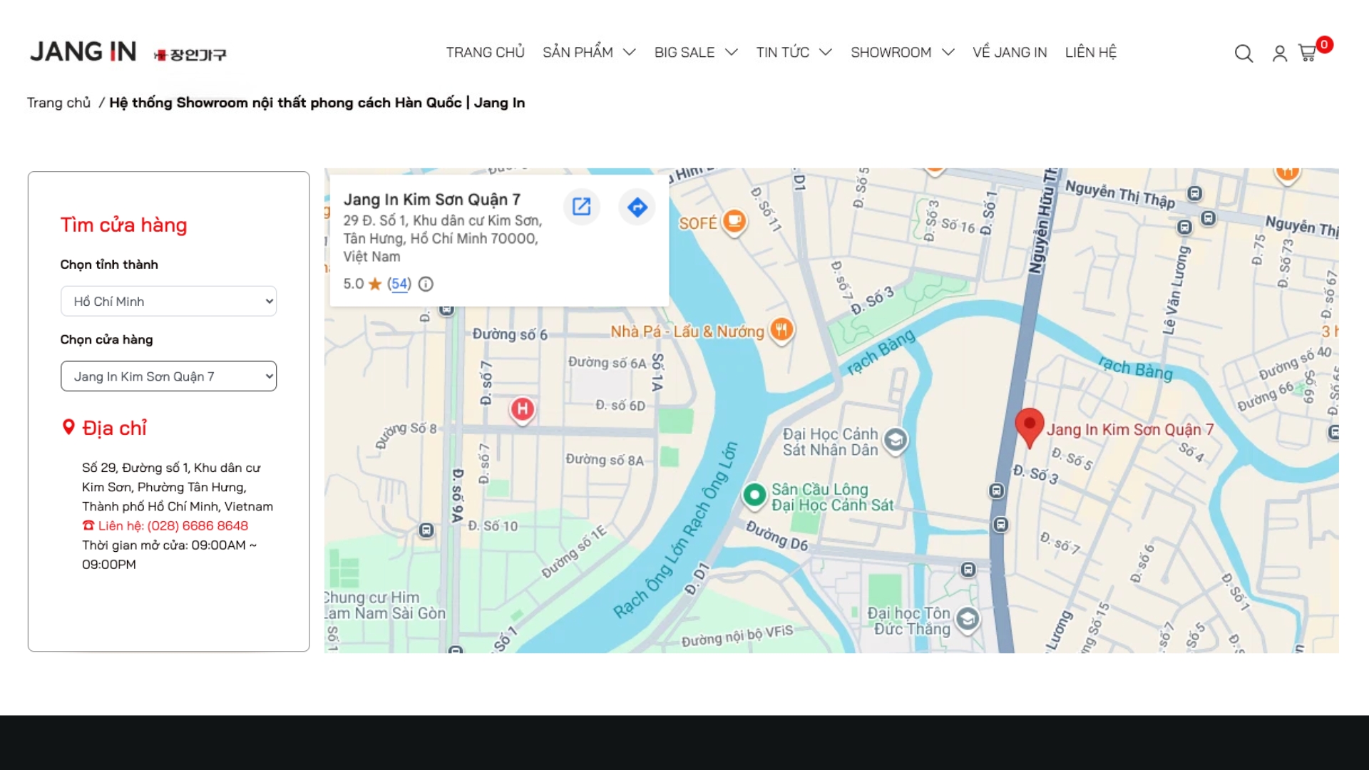Image resolution: width=1369 pixels, height=770 pixels.
Task: Click Trang chủ breadcrumb link
Action: [x=59, y=103]
